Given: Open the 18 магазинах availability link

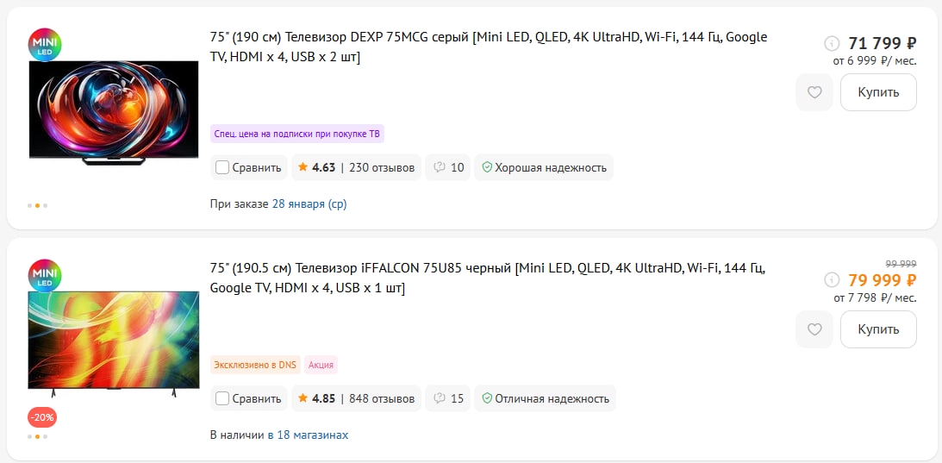Looking at the screenshot, I should click(308, 435).
